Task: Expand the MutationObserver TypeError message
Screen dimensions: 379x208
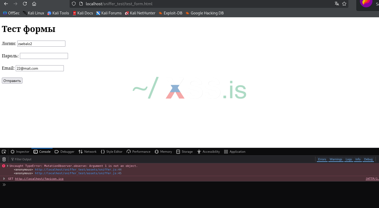Action: coord(7,166)
